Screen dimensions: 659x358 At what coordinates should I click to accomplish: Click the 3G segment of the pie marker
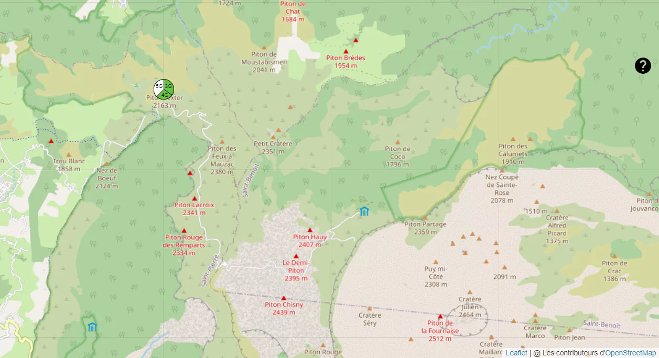pos(169,86)
